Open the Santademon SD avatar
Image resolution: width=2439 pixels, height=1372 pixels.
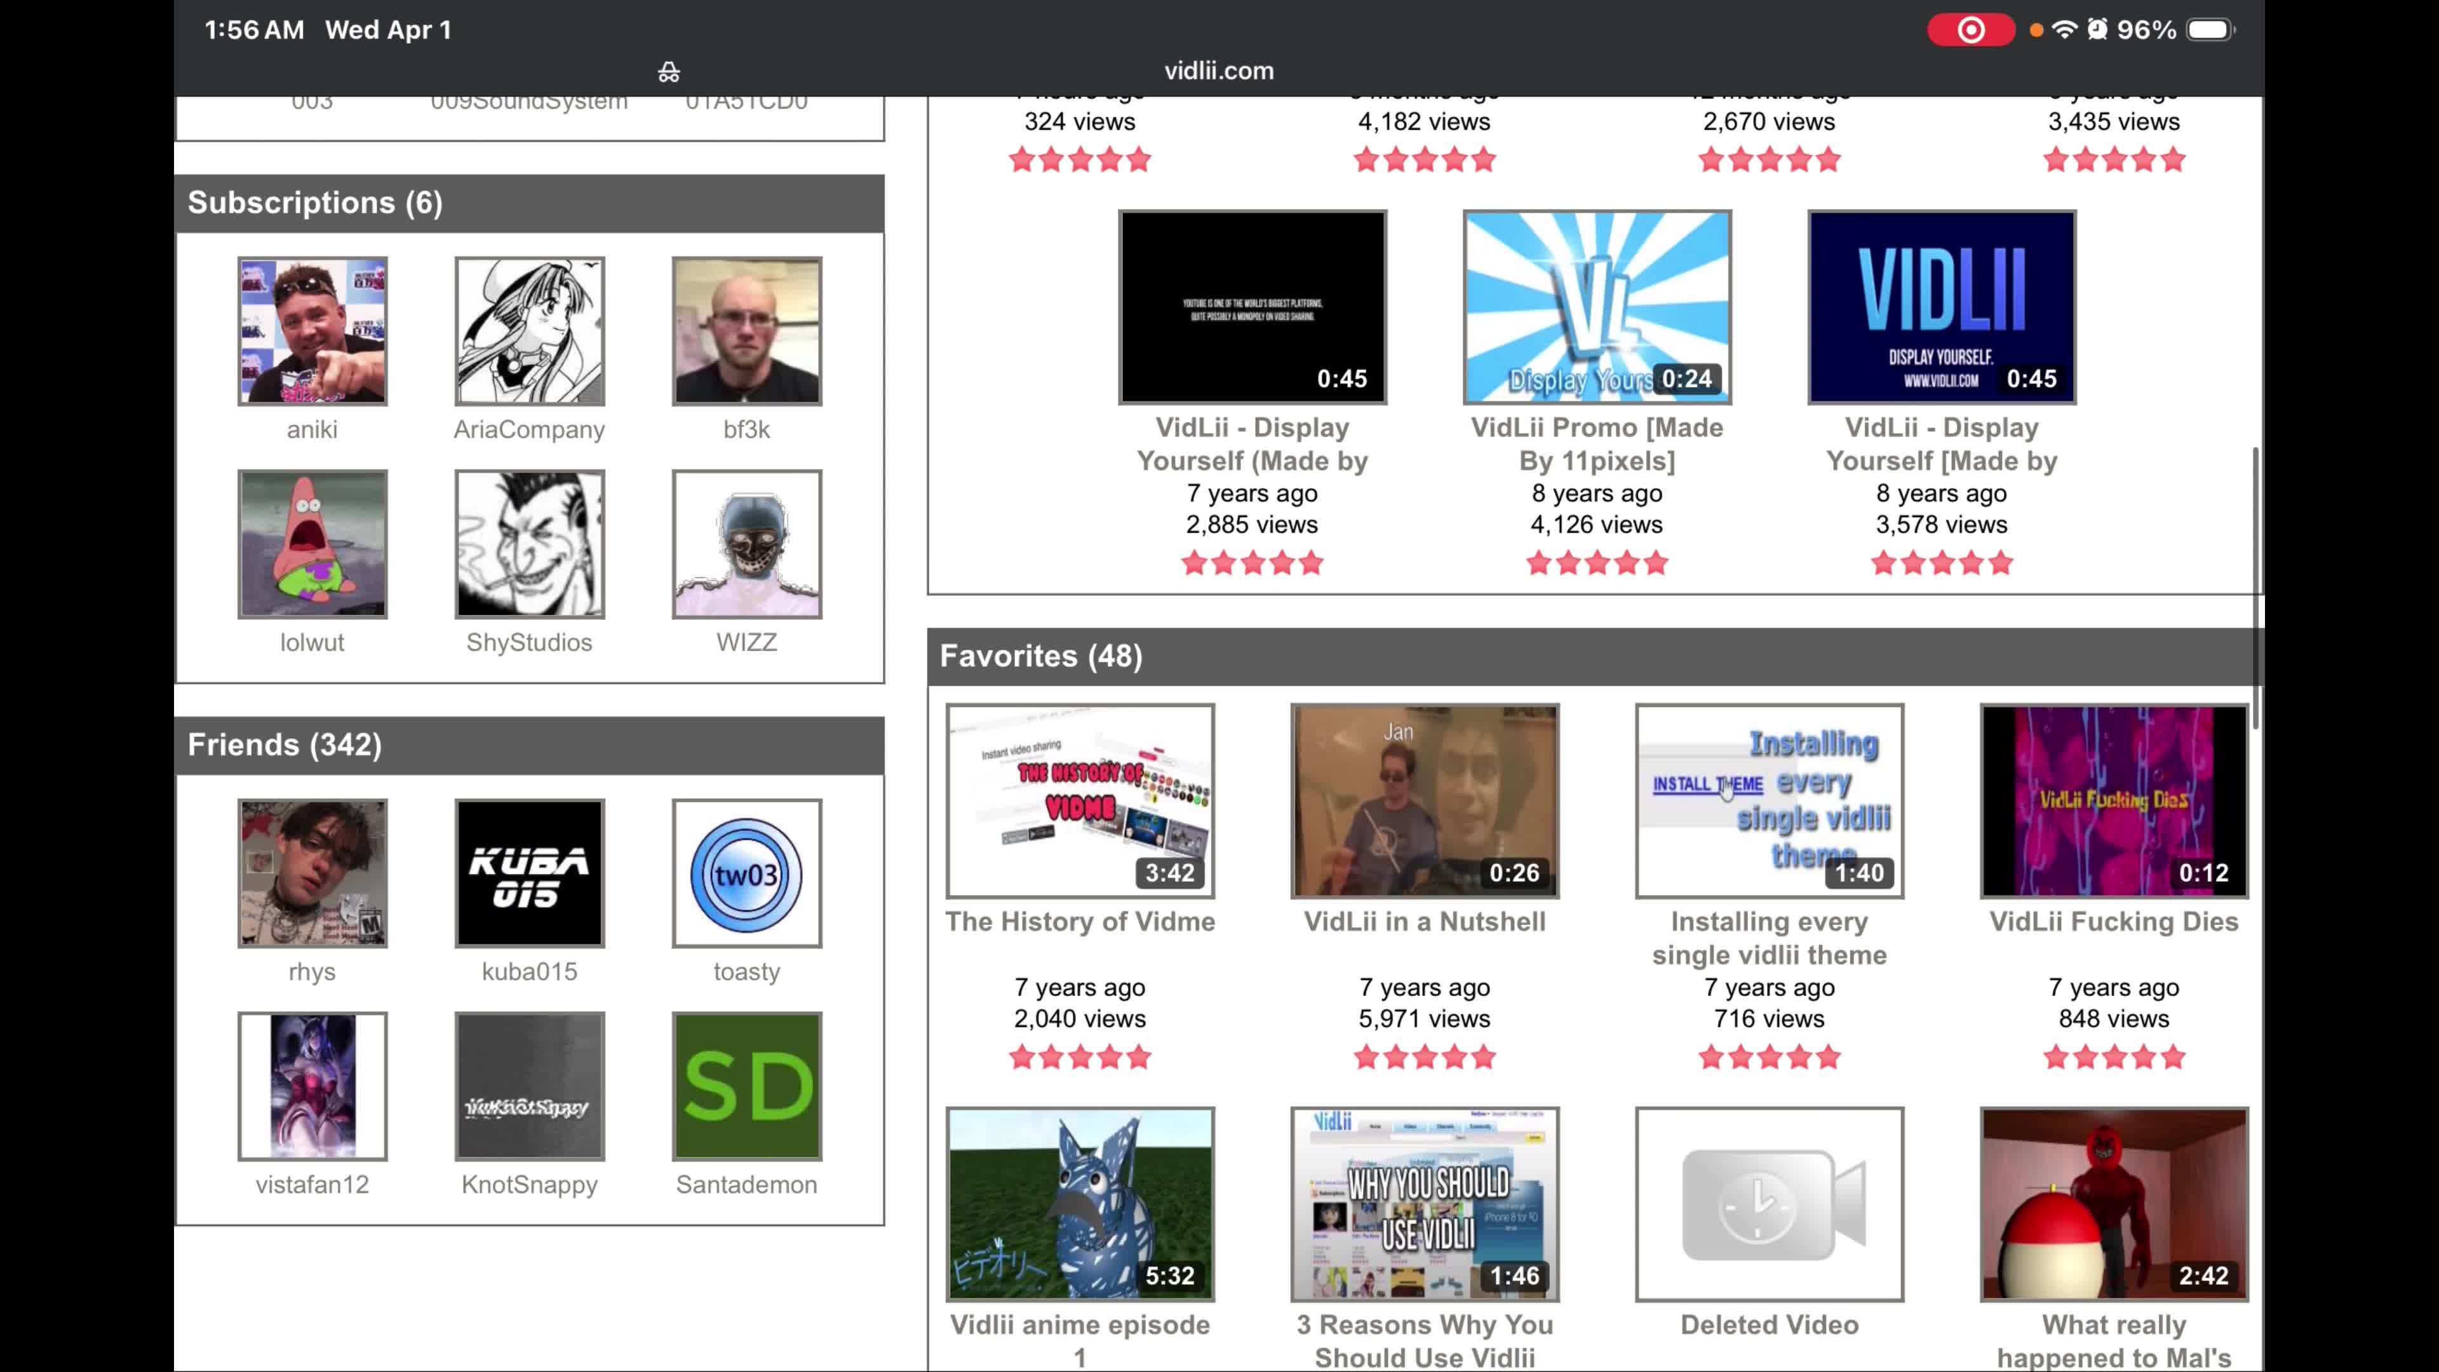coord(746,1086)
